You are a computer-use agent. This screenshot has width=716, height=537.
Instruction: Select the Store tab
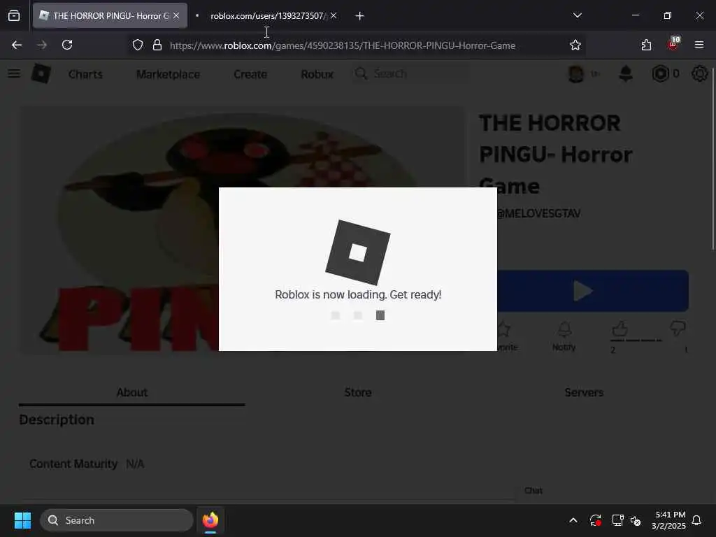click(x=358, y=392)
